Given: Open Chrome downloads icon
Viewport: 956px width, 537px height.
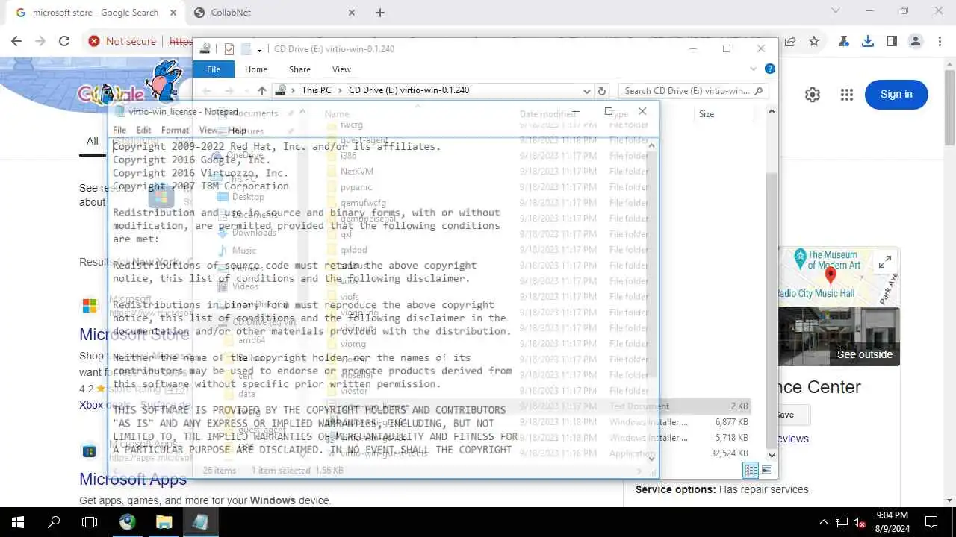Looking at the screenshot, I should coord(867,42).
